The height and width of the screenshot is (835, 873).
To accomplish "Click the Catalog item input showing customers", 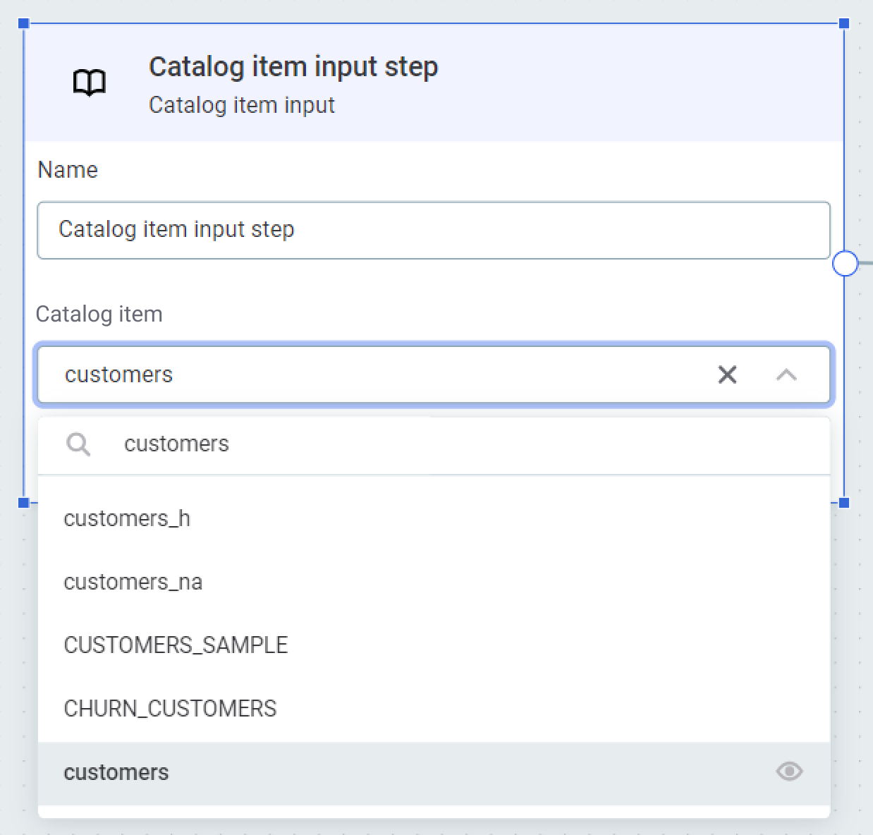I will tap(282, 374).
